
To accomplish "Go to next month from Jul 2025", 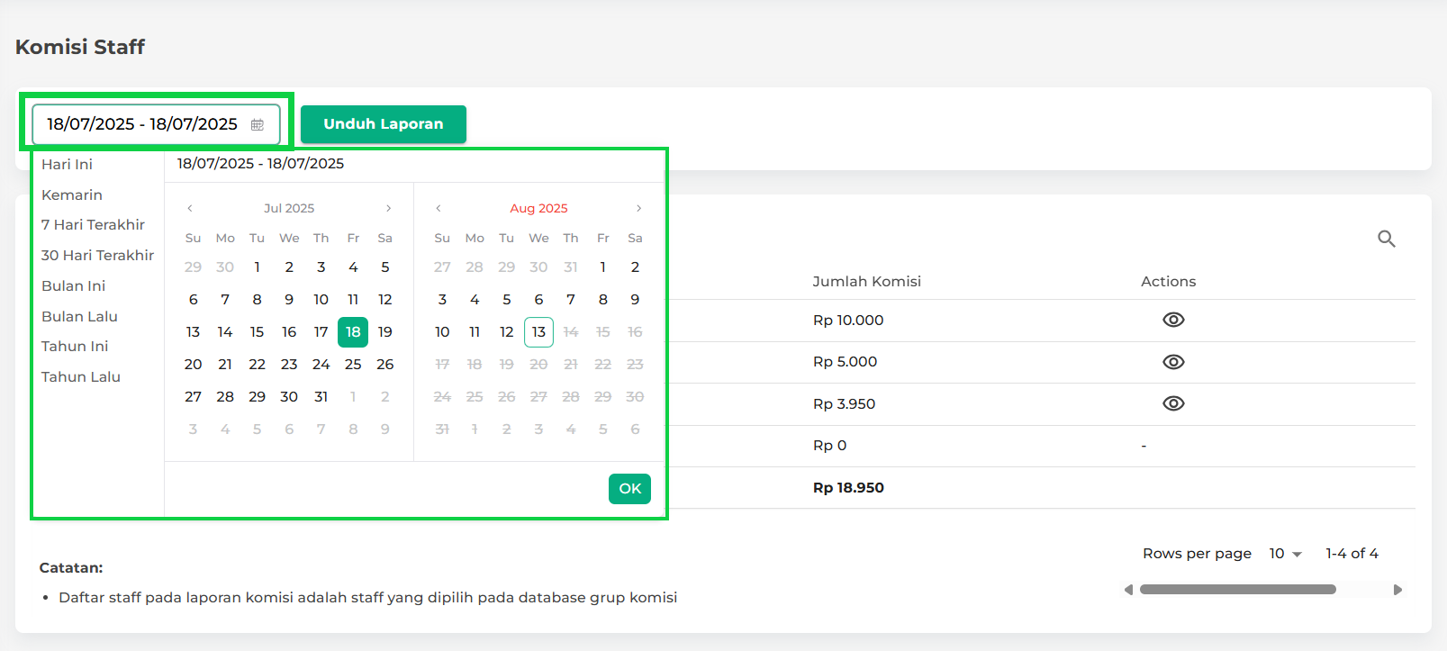I will click(x=389, y=208).
